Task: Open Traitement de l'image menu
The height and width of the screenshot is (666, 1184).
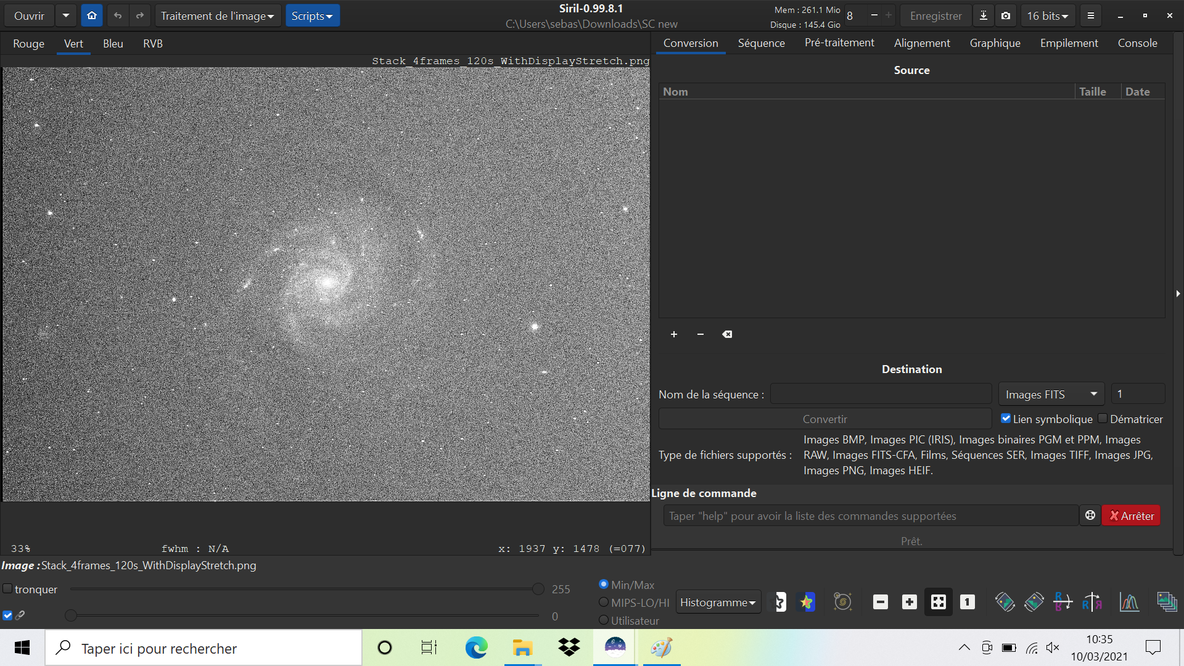Action: point(217,15)
